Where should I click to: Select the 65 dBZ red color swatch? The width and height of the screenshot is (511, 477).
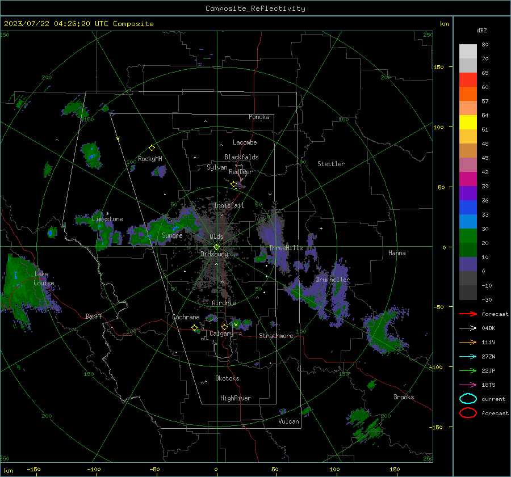[468, 80]
